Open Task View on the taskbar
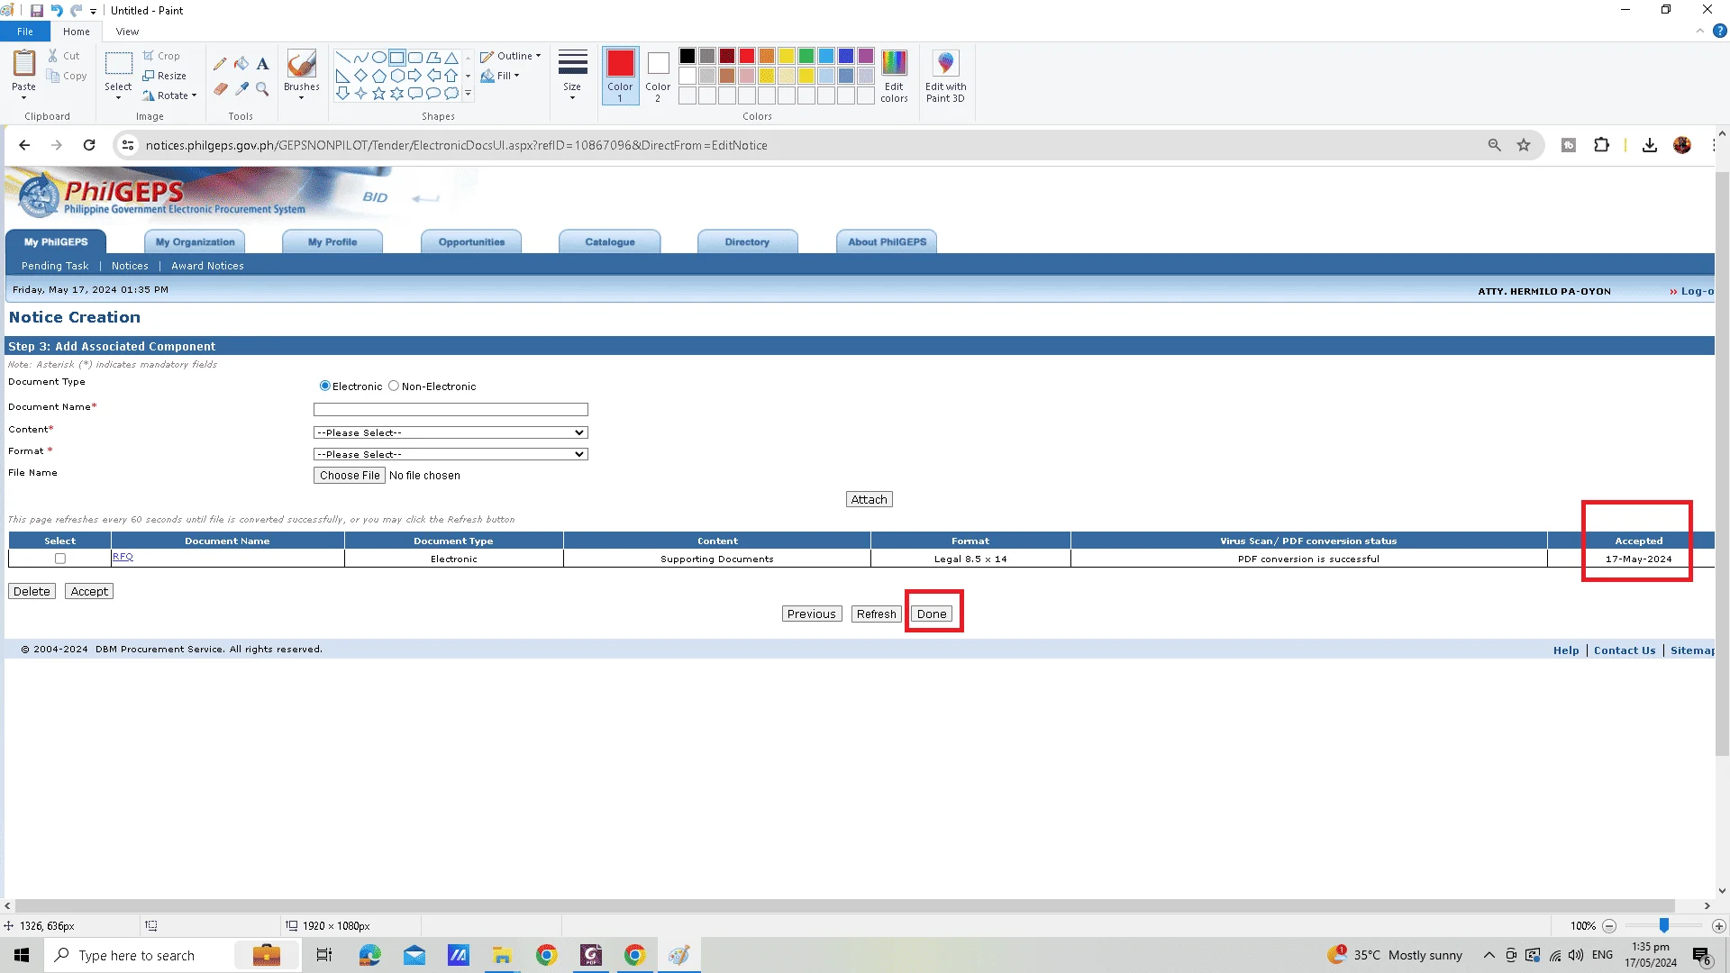The height and width of the screenshot is (973, 1730). [x=324, y=955]
